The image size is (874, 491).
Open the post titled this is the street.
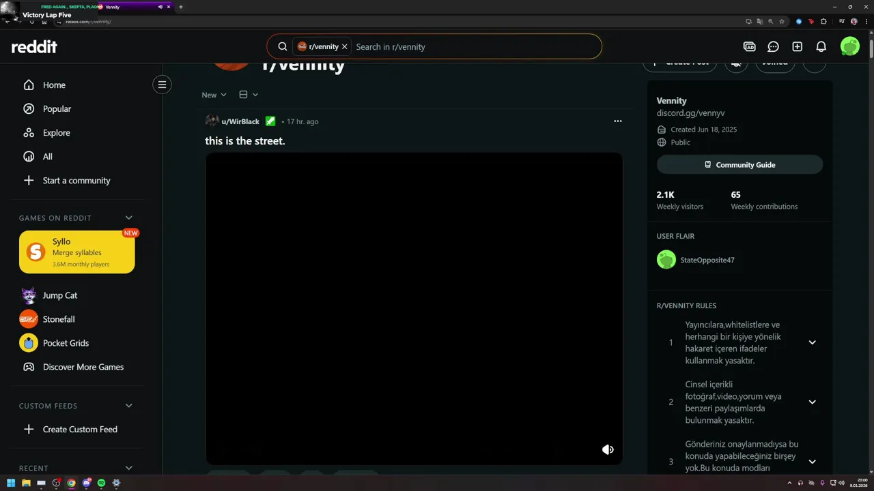click(x=245, y=141)
